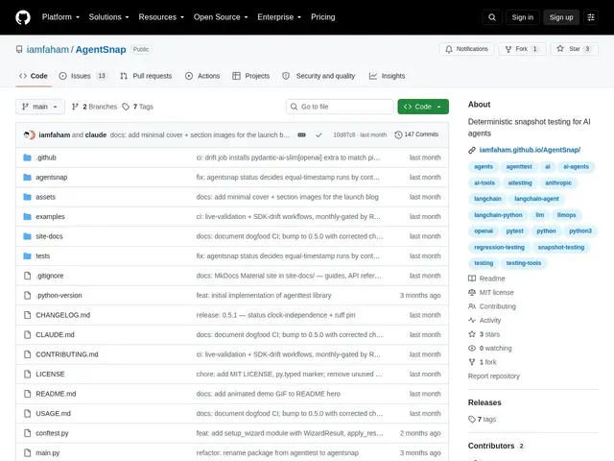
Task: Click the .github folder icon
Action: pyautogui.click(x=27, y=158)
